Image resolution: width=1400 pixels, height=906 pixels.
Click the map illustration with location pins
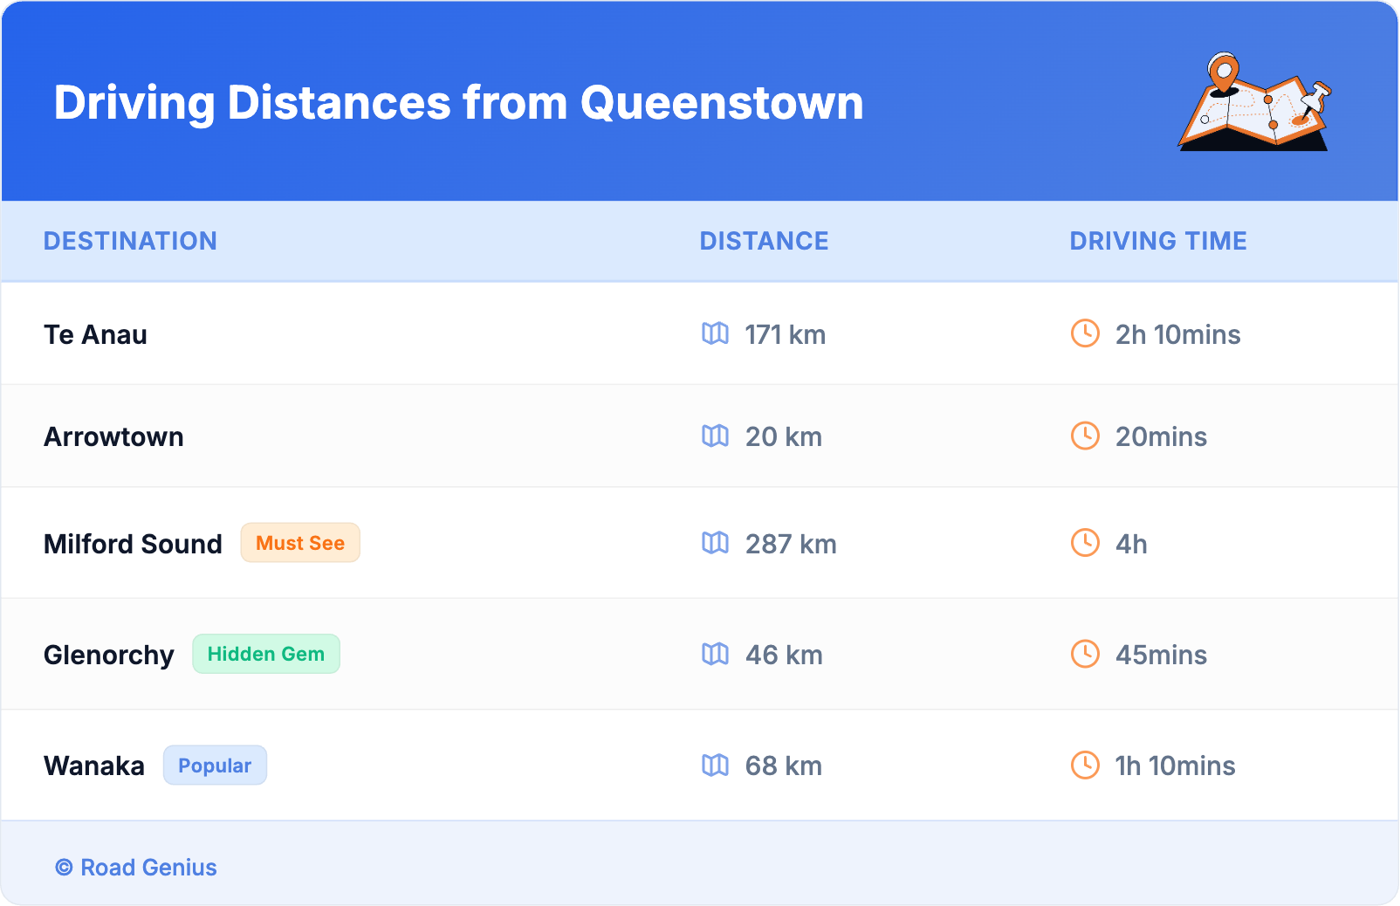pyautogui.click(x=1254, y=102)
